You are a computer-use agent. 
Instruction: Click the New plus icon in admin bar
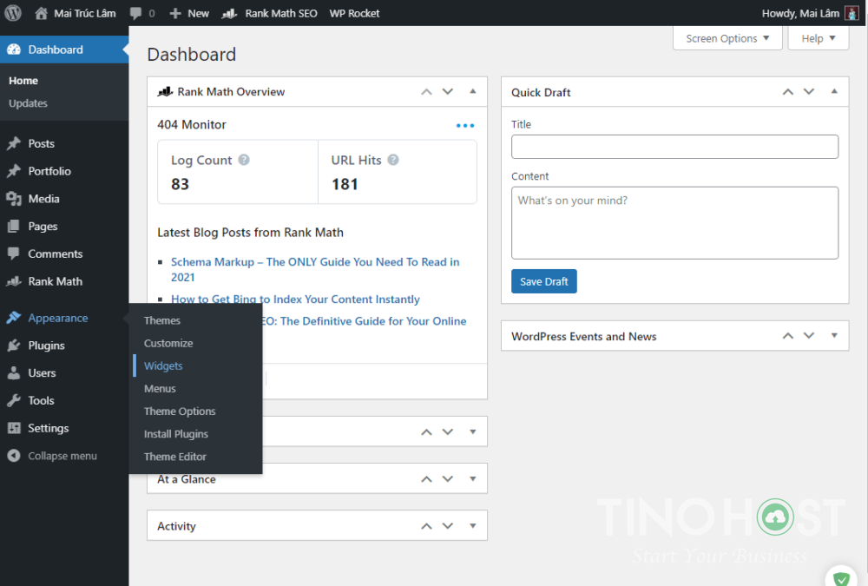tap(175, 13)
